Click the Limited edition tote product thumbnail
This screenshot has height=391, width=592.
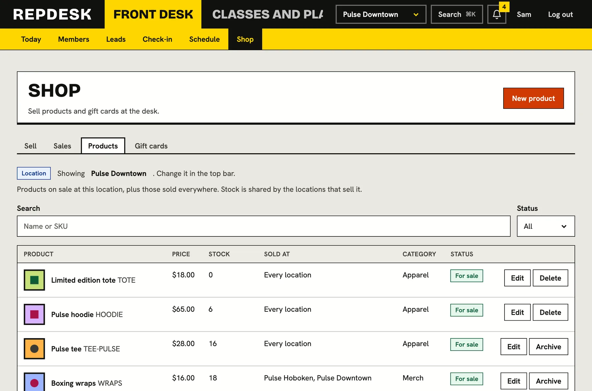(34, 280)
